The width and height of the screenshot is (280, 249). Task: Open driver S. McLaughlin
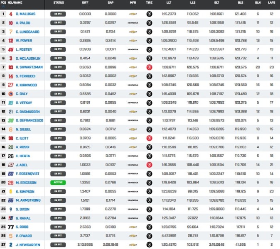point(28,59)
